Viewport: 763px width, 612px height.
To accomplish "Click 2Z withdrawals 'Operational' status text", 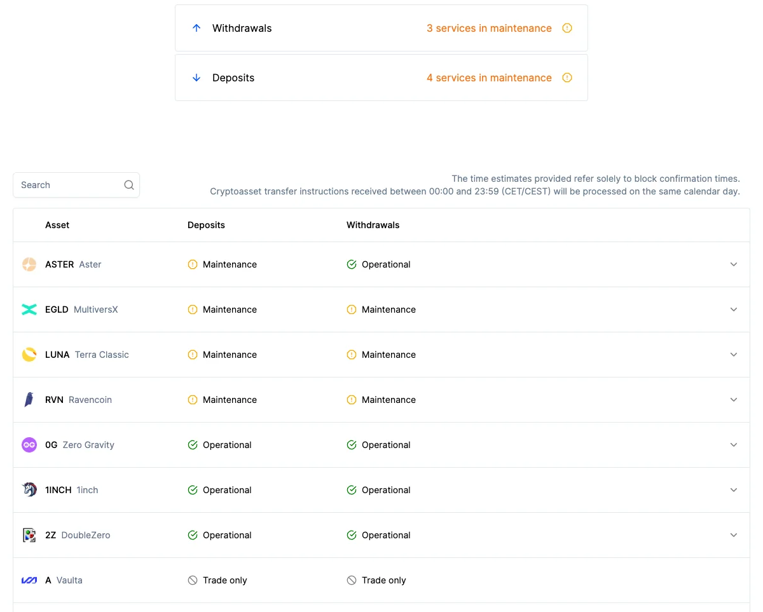I will click(386, 535).
